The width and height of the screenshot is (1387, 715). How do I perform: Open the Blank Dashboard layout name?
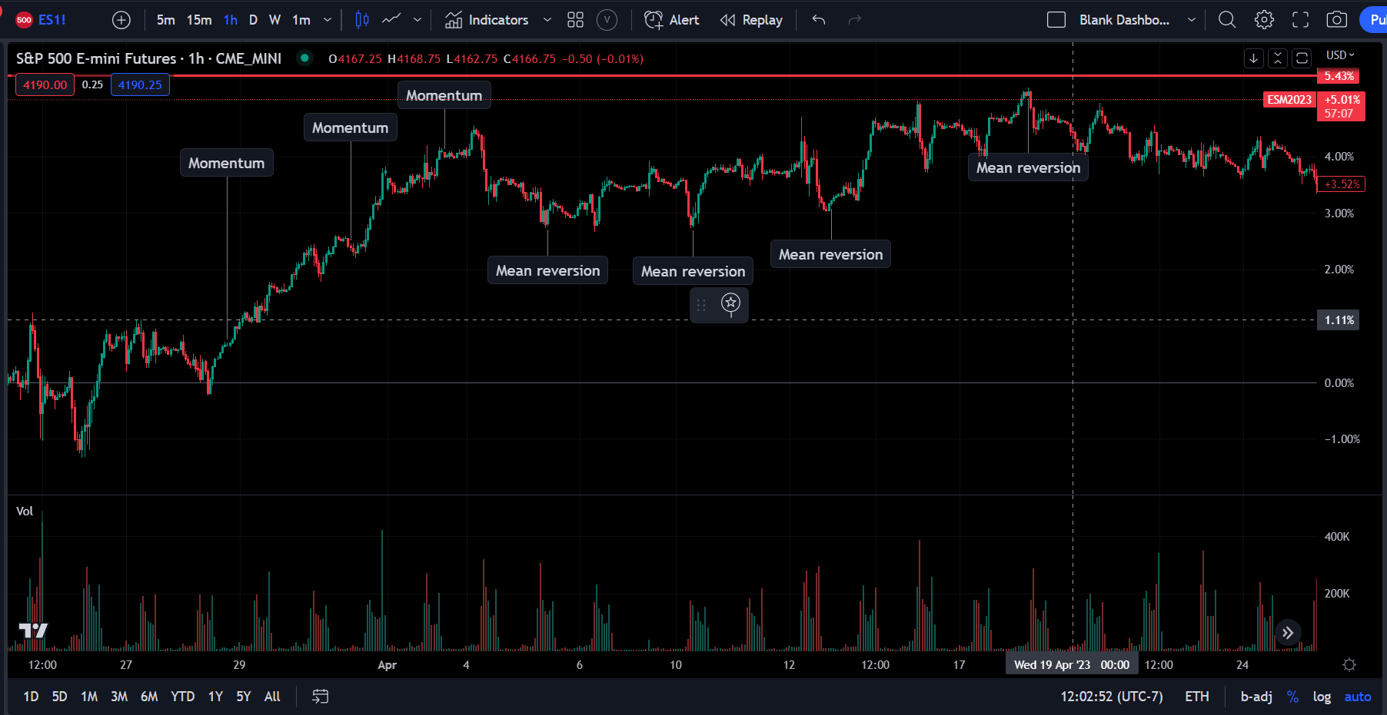[1124, 20]
